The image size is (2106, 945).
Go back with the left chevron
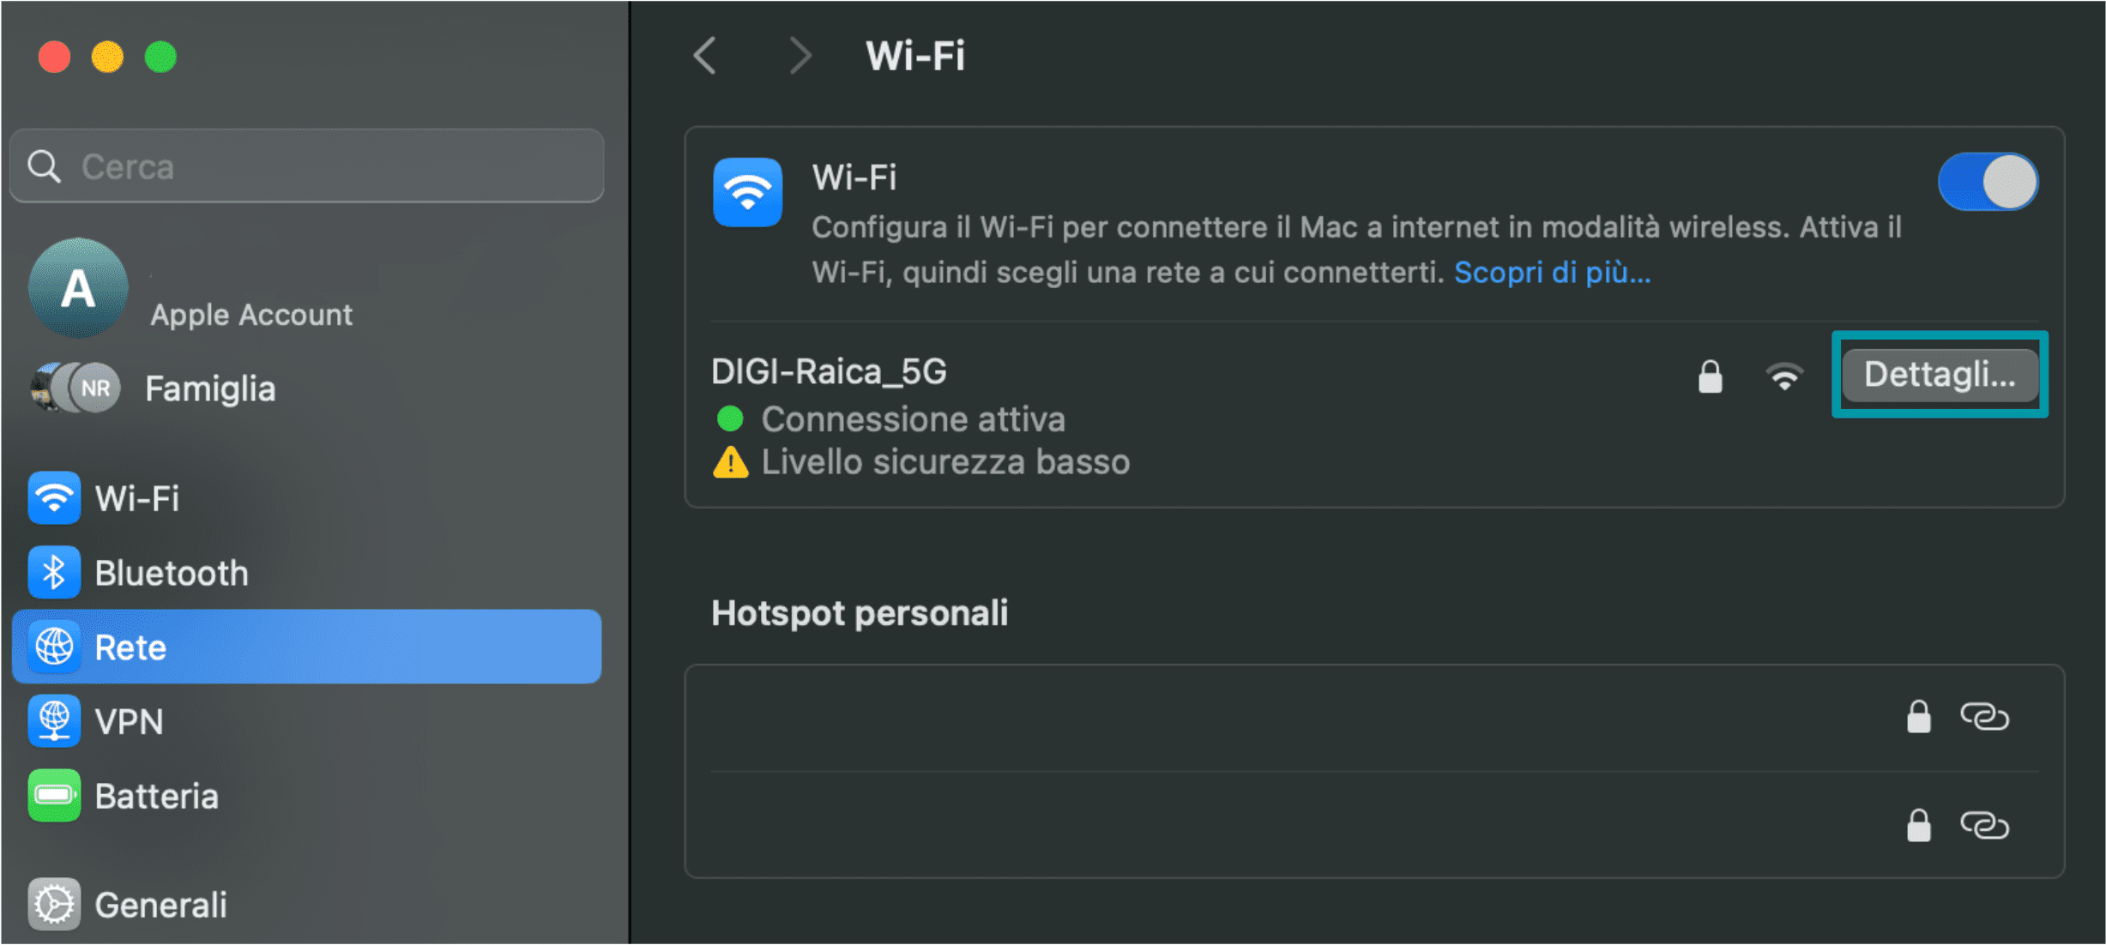(705, 57)
